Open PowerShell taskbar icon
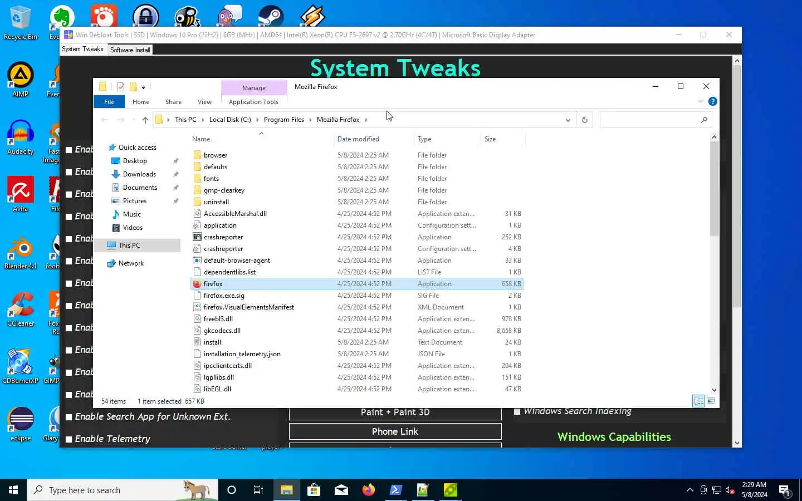This screenshot has width=802, height=501. coord(395,490)
